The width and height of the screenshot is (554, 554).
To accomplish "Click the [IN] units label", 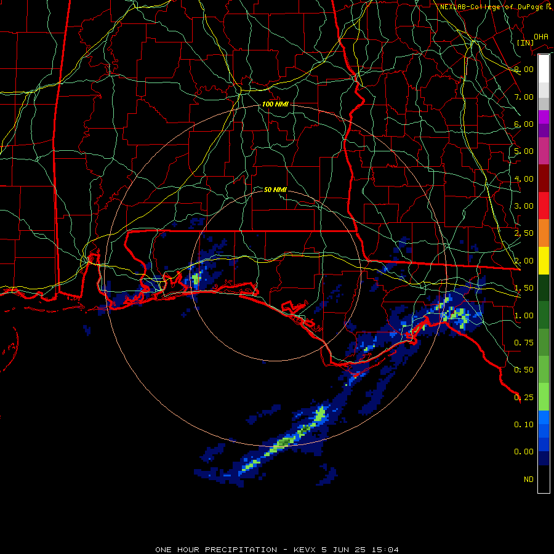I will (525, 42).
